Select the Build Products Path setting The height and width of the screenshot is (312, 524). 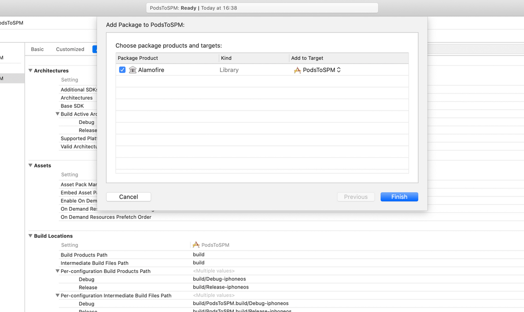coord(84,255)
